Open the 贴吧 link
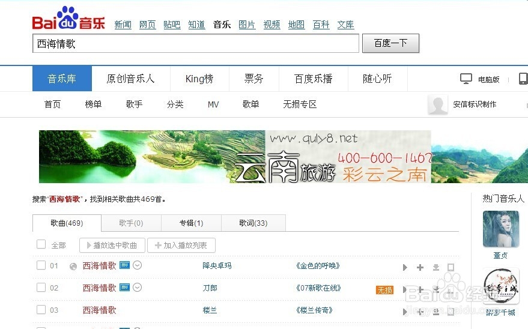528x329 pixels. [x=172, y=25]
